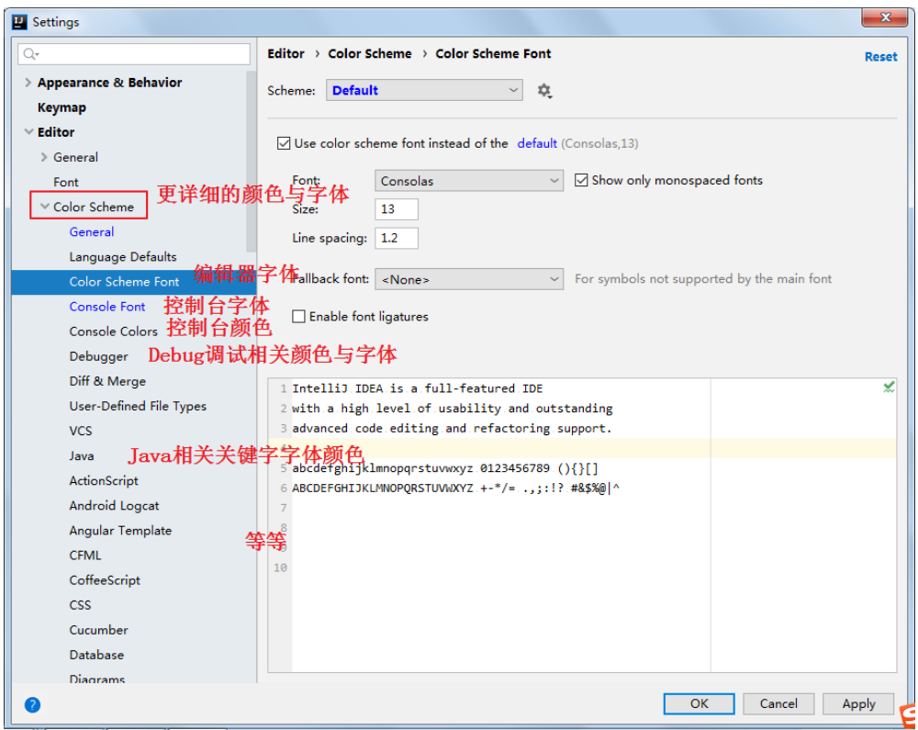
Task: Expand Appearance & Behavior section
Action: click(x=28, y=83)
